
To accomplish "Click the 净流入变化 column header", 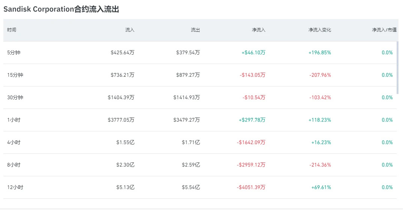I will point(320,30).
